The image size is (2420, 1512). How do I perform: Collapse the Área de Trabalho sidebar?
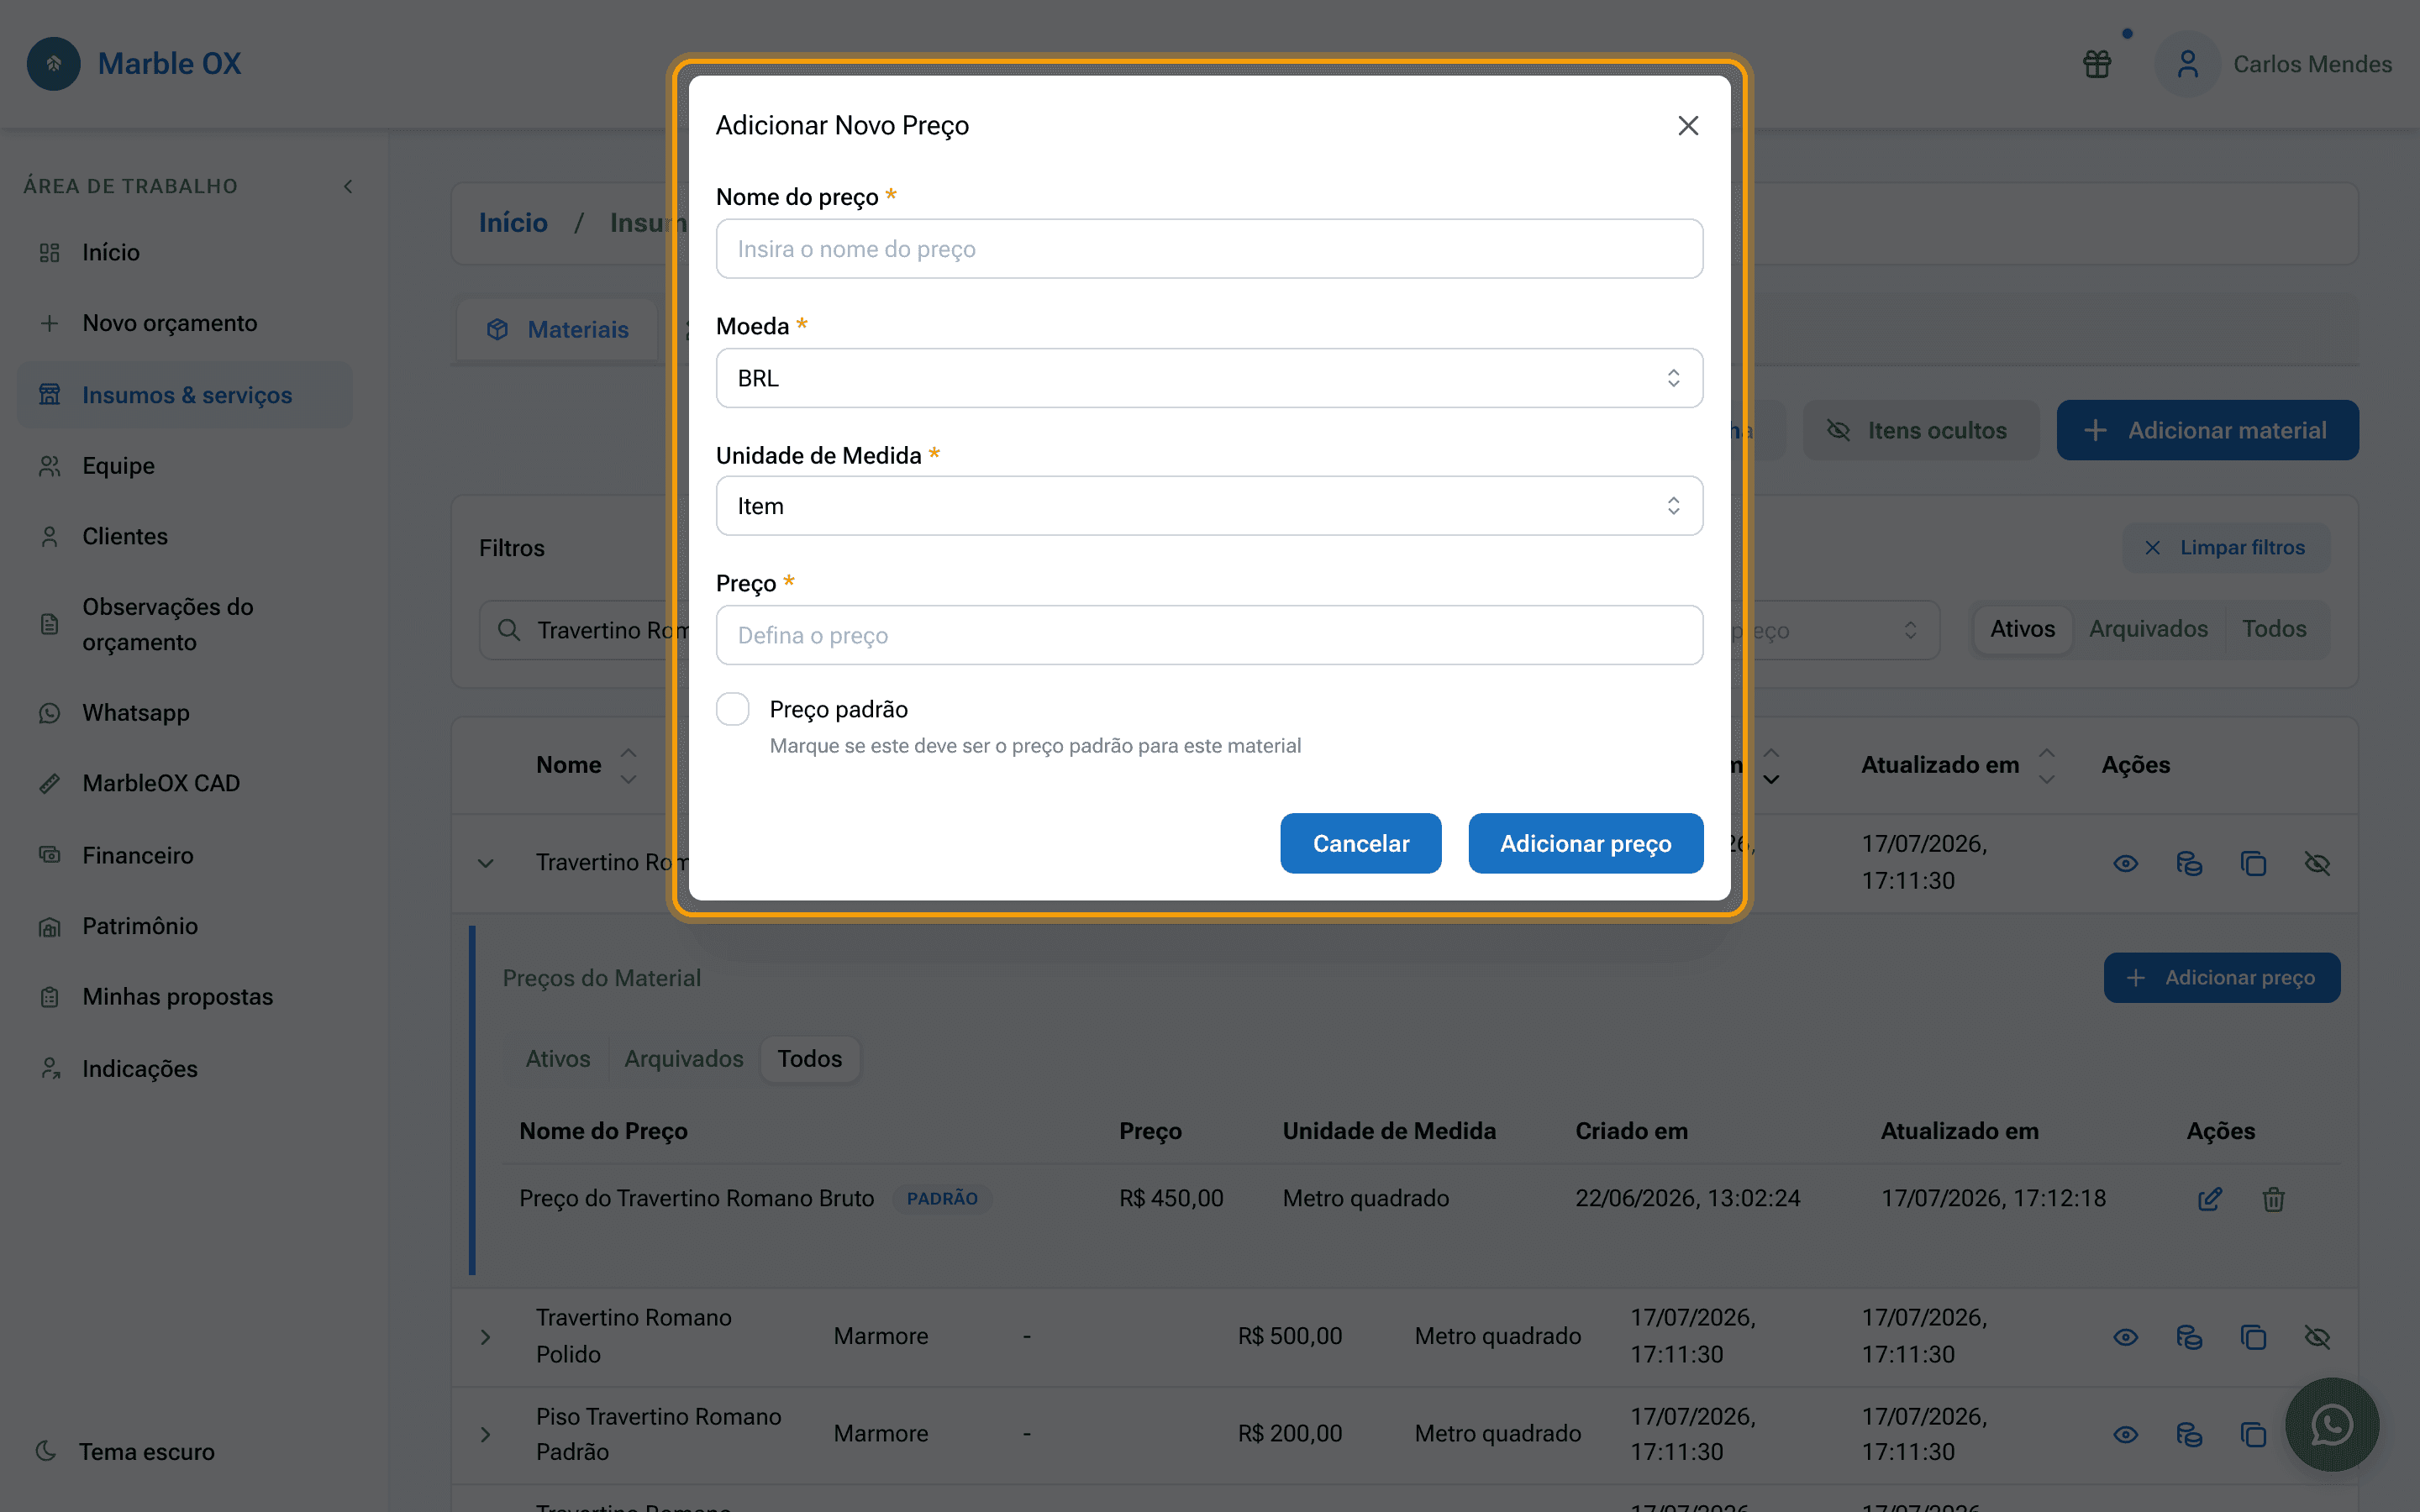(348, 186)
